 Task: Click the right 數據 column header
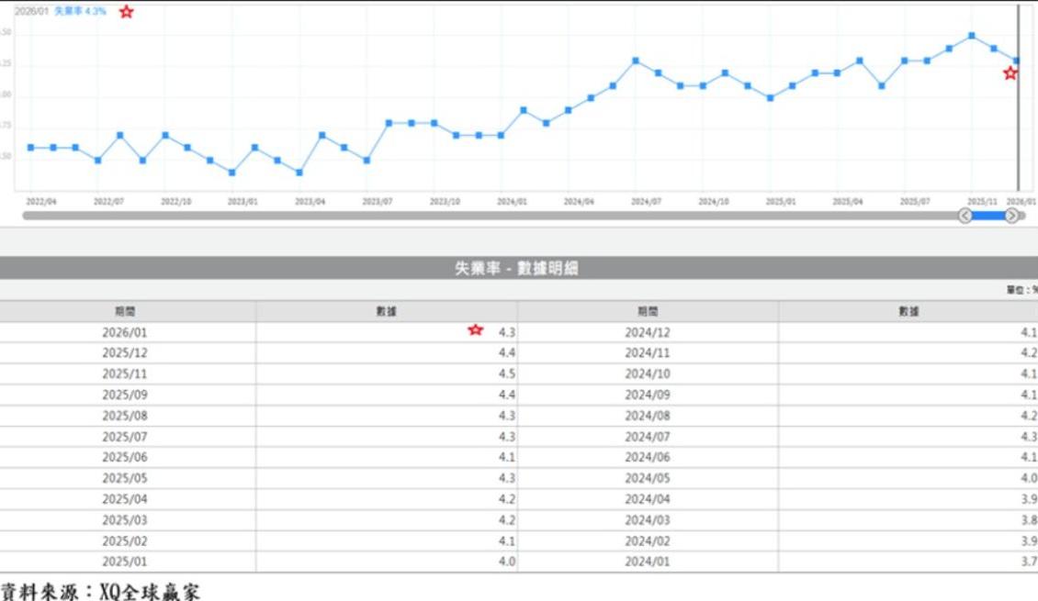(908, 312)
